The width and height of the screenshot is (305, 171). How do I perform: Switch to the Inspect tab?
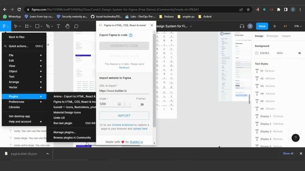pos(286,36)
